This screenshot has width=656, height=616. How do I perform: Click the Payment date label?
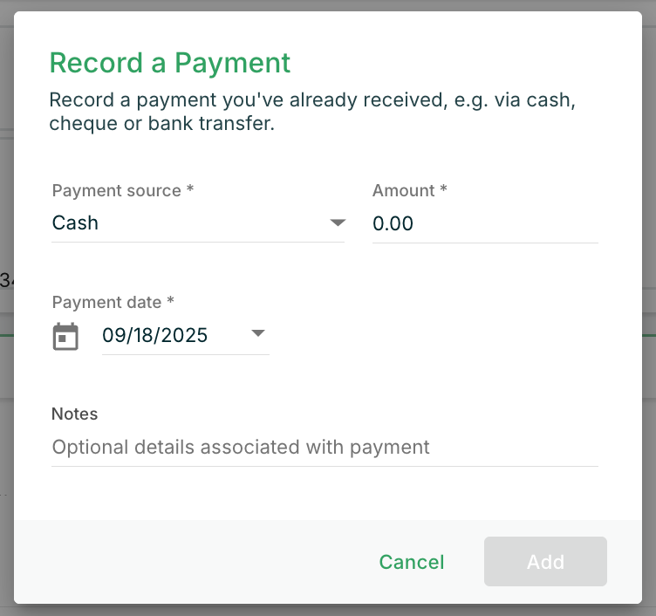tap(113, 302)
